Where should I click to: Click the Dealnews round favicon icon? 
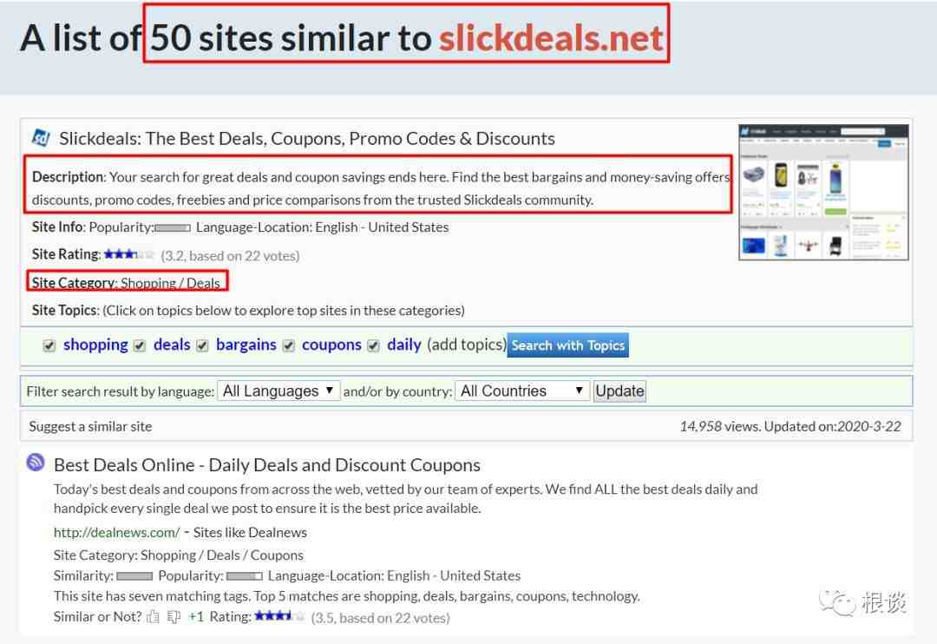[36, 463]
